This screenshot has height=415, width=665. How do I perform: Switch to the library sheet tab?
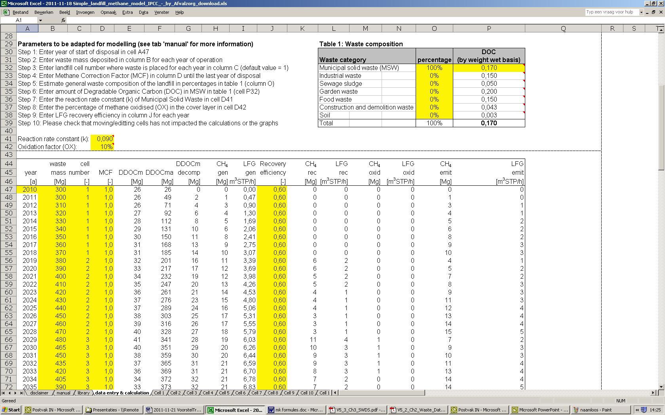(84, 393)
